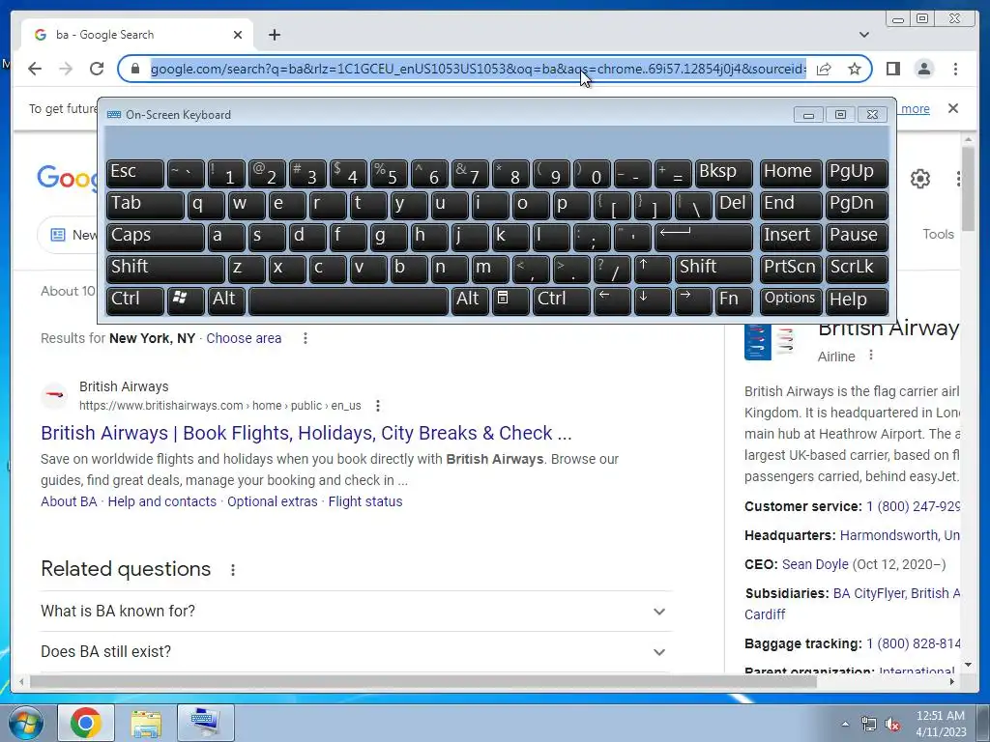Image resolution: width=990 pixels, height=742 pixels.
Task: Close the 'ba - Google Search' tab
Action: [238, 35]
